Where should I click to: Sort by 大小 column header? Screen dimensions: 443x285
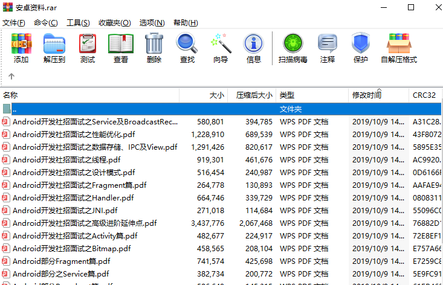(x=204, y=95)
